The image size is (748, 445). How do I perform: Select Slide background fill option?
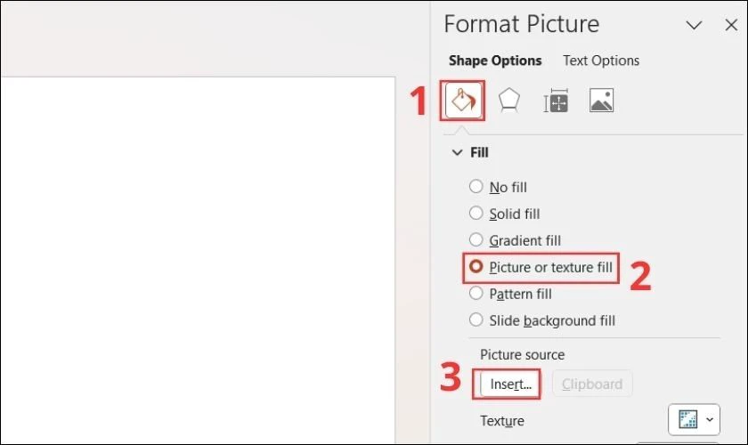point(542,320)
